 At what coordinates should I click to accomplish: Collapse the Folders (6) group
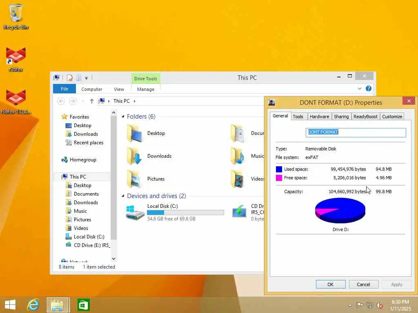tap(123, 116)
